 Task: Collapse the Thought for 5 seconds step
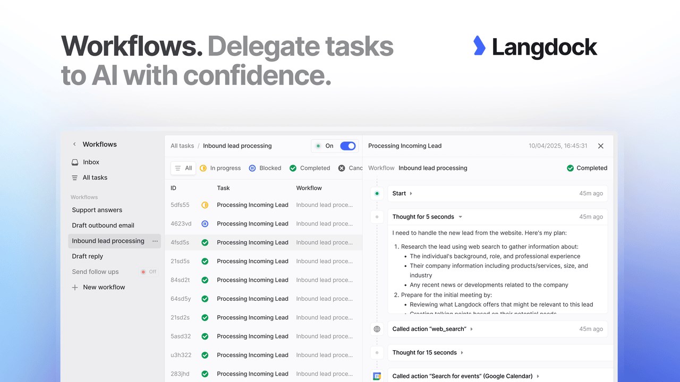pos(460,217)
